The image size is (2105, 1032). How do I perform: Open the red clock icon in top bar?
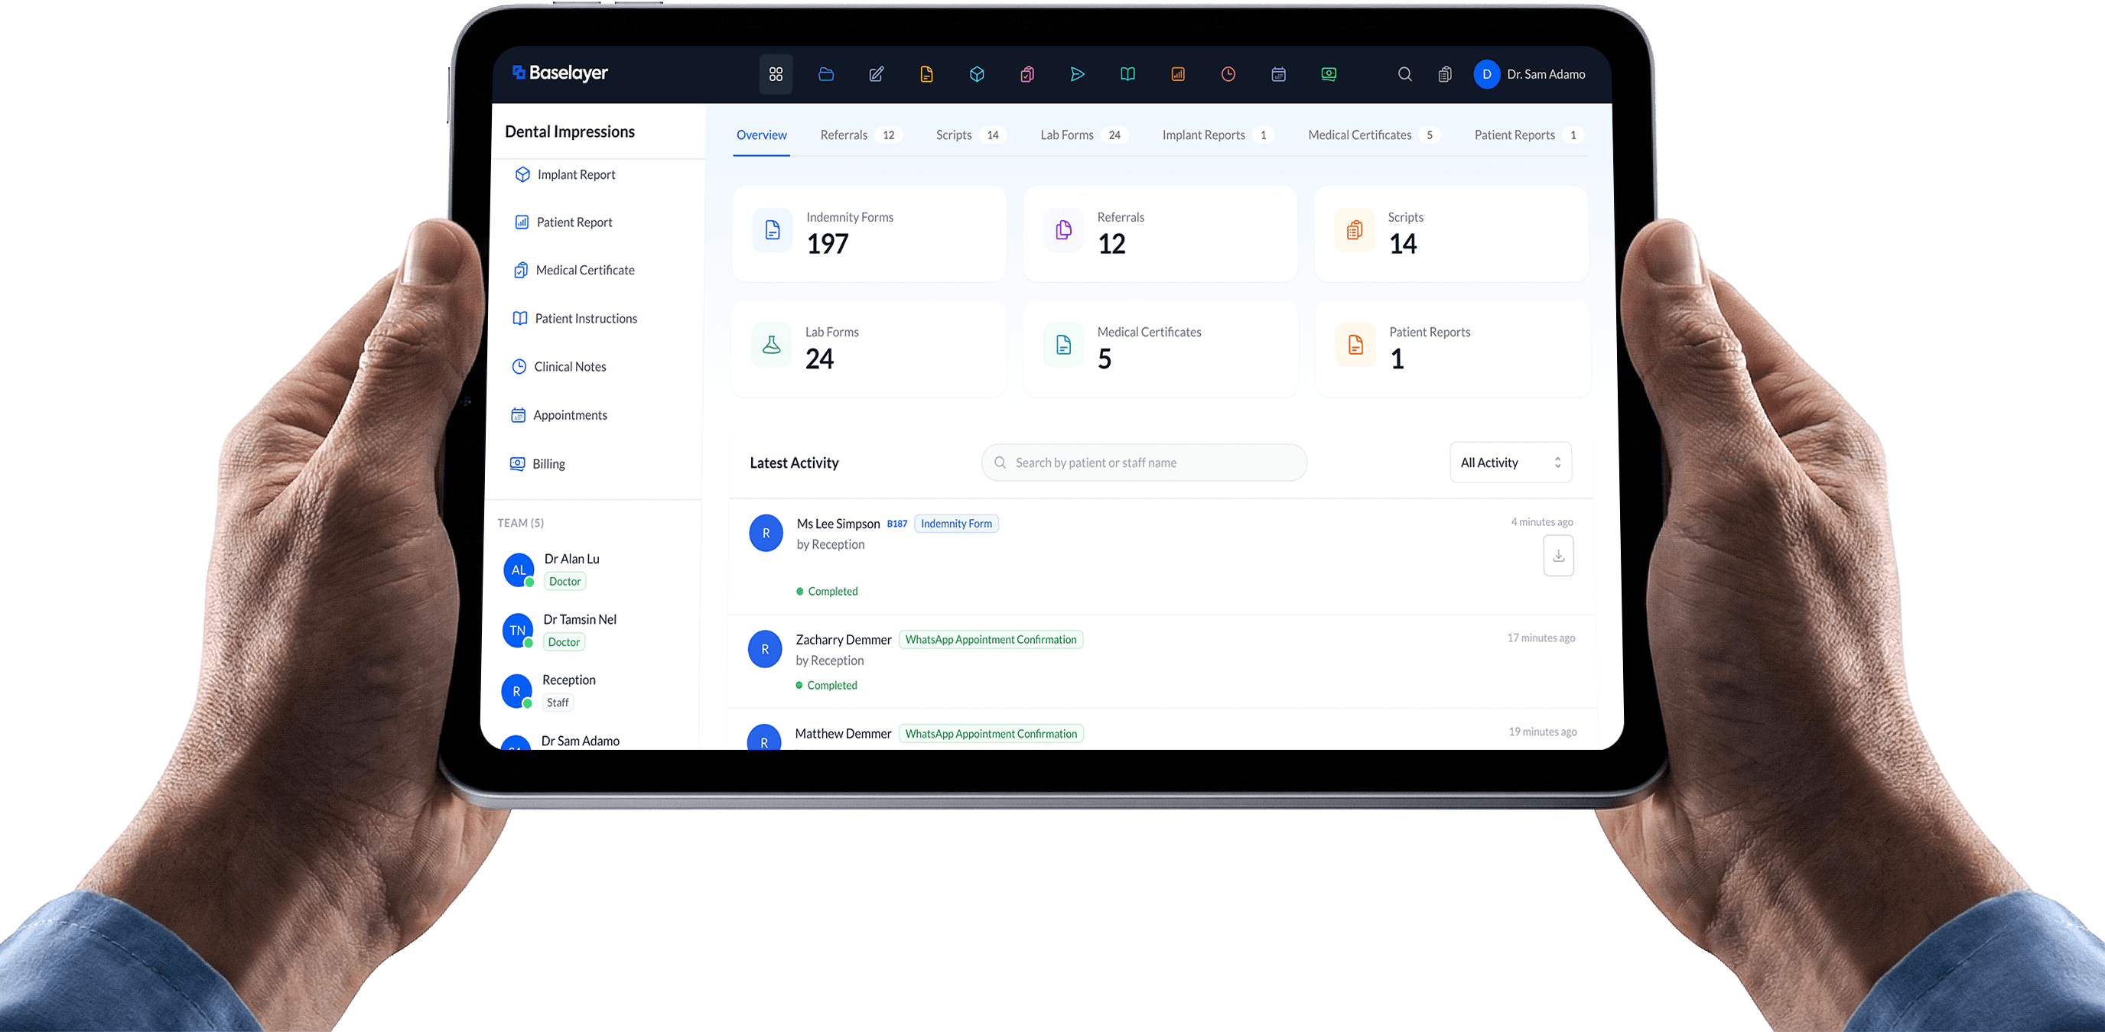1228,74
